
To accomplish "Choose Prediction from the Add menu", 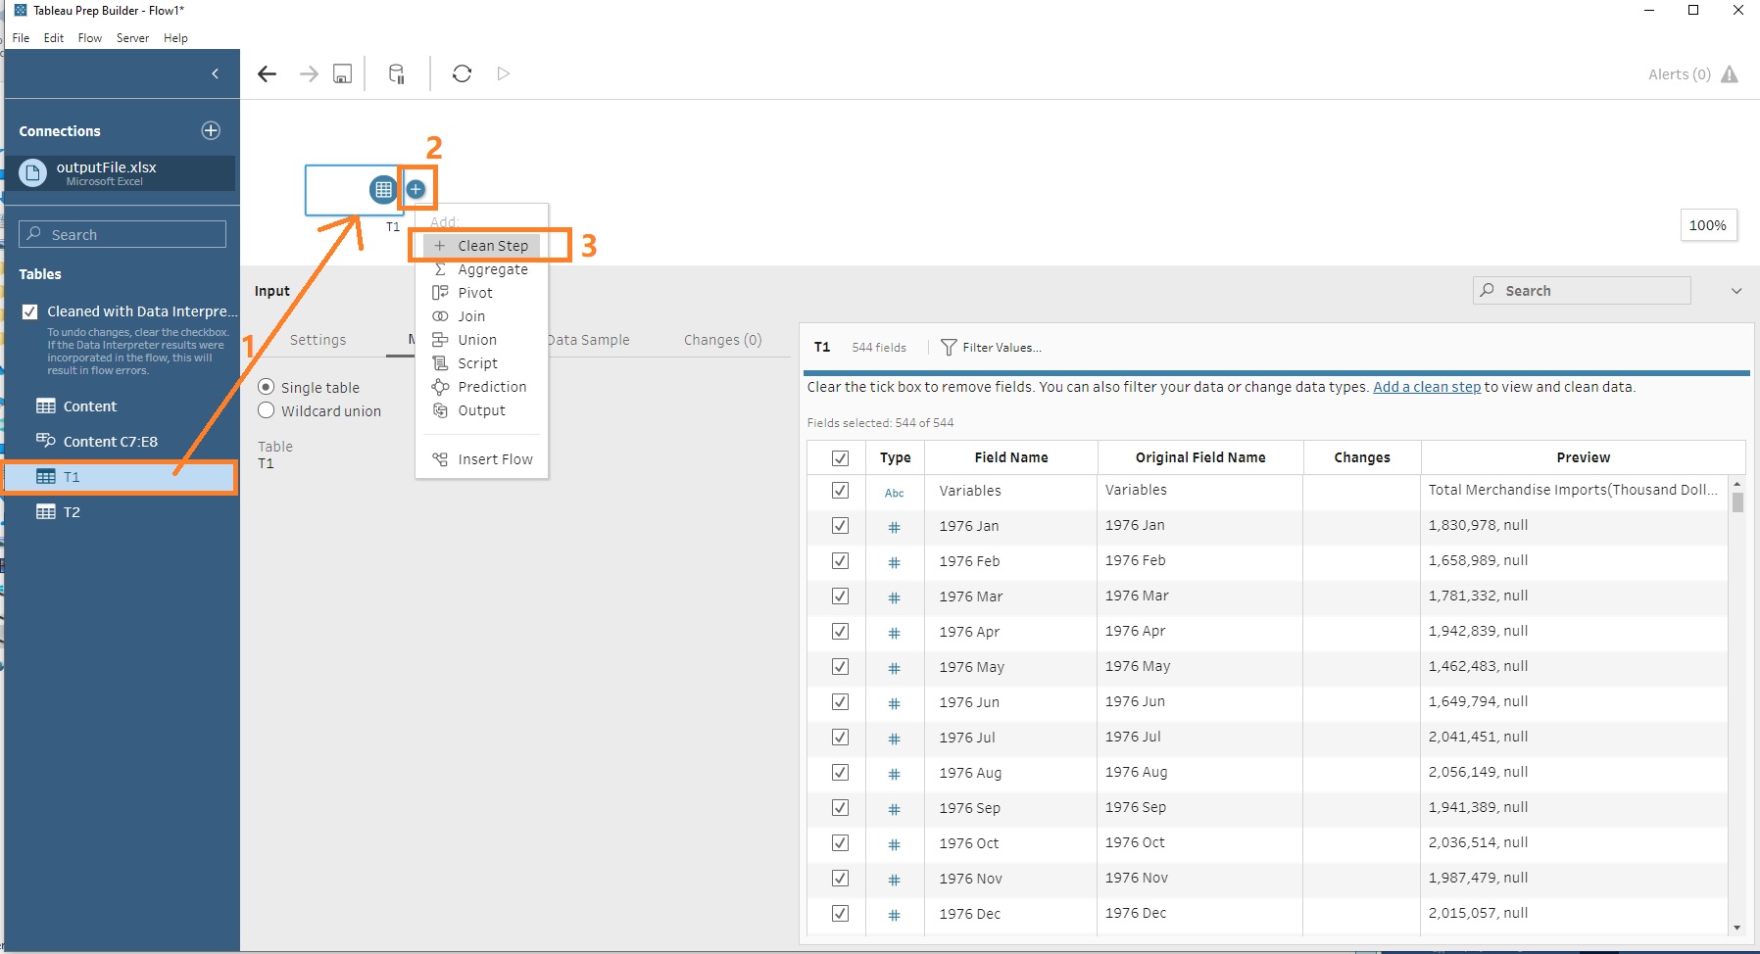I will [x=492, y=387].
